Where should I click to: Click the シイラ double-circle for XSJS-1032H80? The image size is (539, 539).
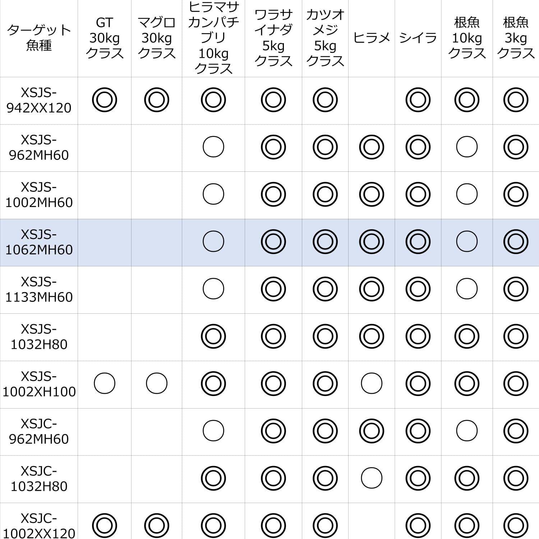click(418, 336)
